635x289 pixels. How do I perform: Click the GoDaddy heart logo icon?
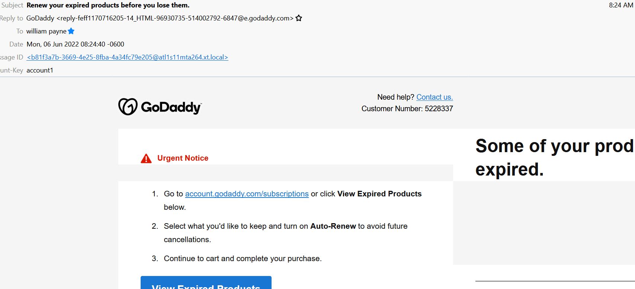128,107
